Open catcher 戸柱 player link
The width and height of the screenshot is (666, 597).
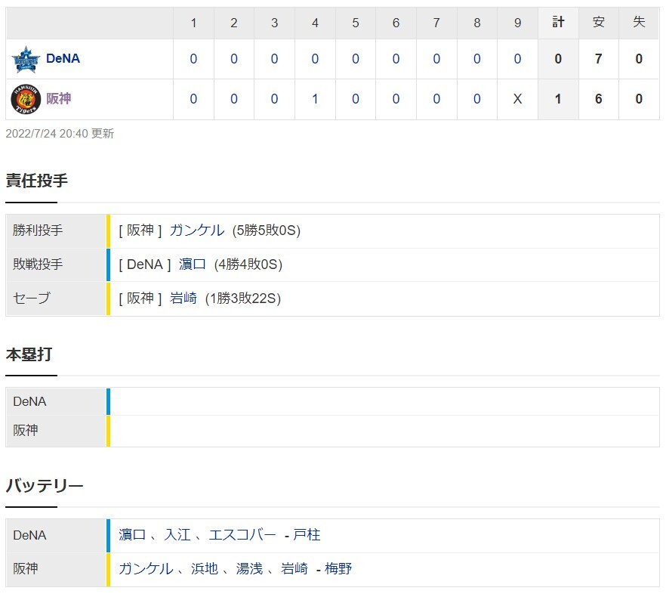coord(307,535)
